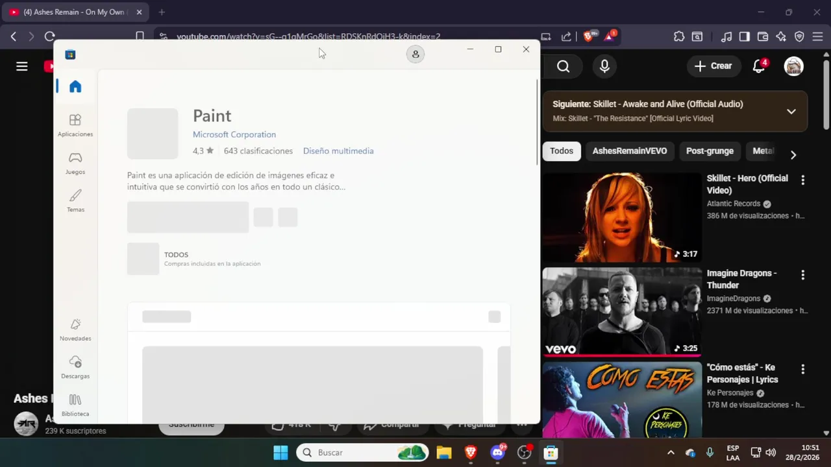Open File Explorer from the taskbar
This screenshot has width=831, height=467.
[x=444, y=453]
